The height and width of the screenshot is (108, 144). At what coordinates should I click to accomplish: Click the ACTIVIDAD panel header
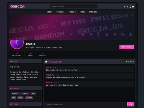pyautogui.click(x=25, y=104)
